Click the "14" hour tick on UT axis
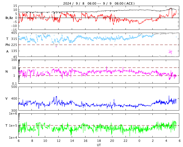Screen dimensions: 183x147 click(72, 141)
